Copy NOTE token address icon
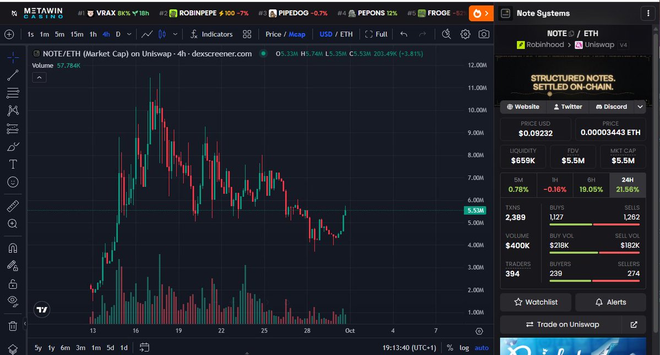The width and height of the screenshot is (660, 355). tap(571, 34)
